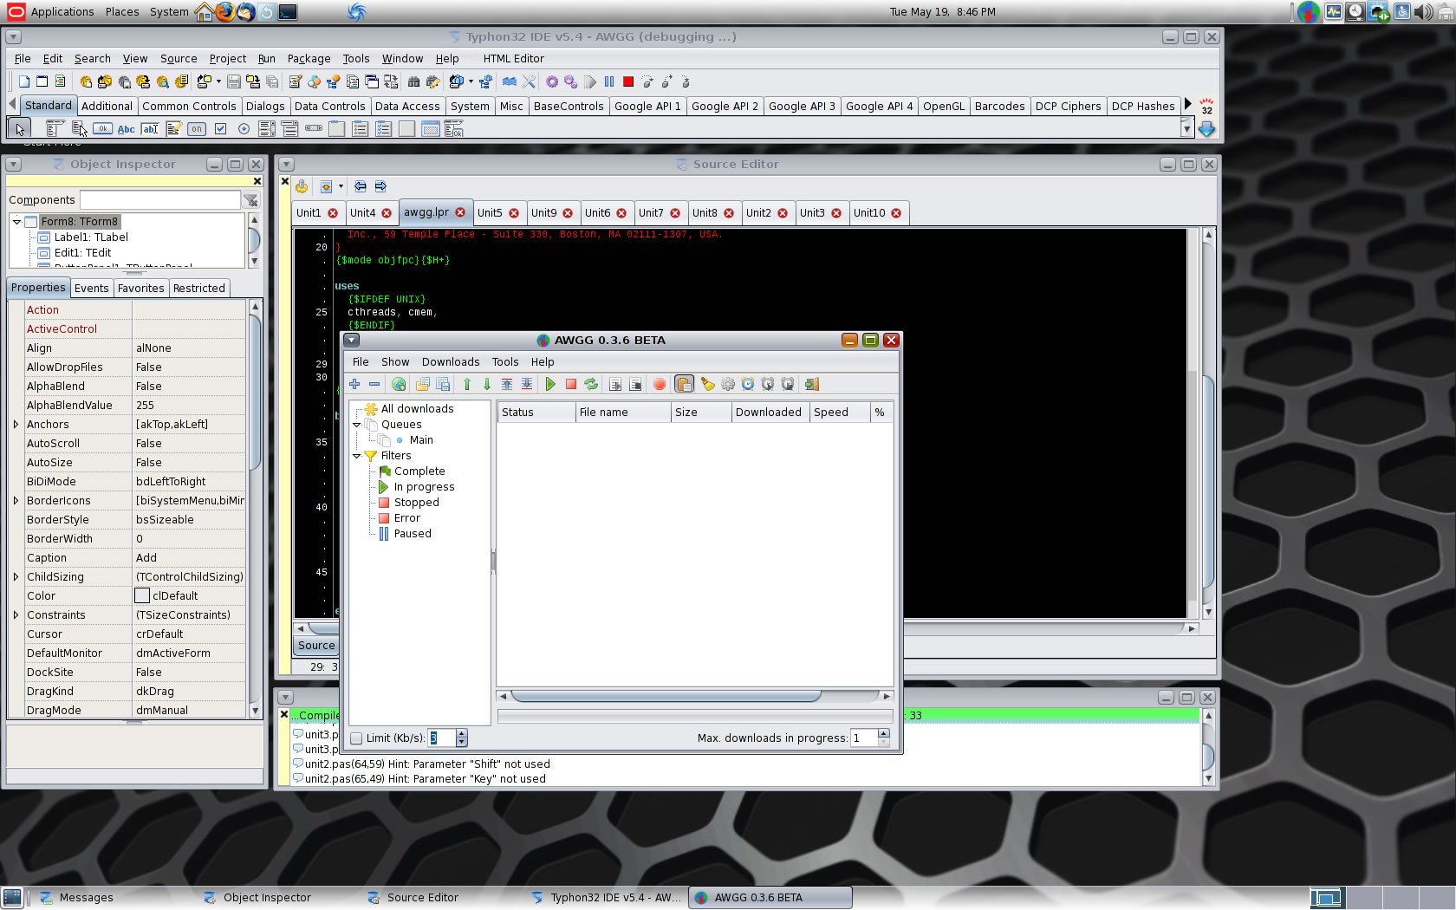Expand the Constraints property

click(16, 615)
